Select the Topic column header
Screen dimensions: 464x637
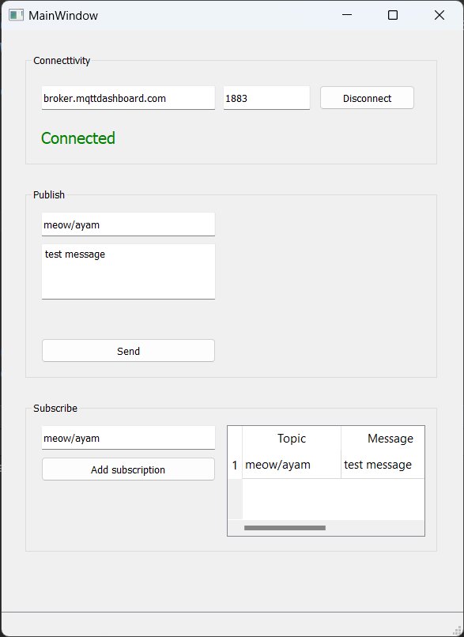coord(292,439)
